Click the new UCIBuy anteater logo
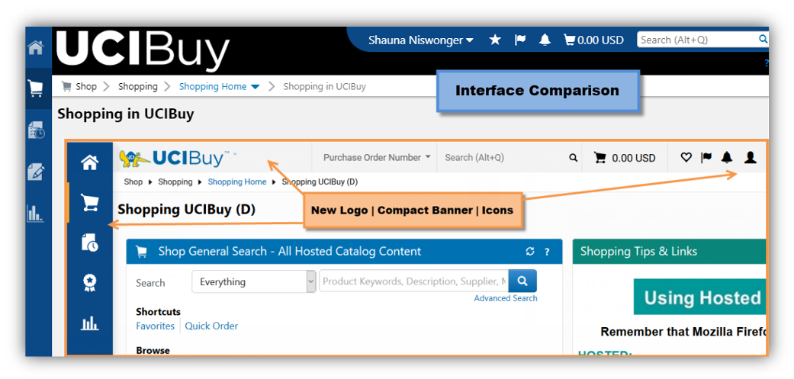This screenshot has height=379, width=794. tap(177, 159)
